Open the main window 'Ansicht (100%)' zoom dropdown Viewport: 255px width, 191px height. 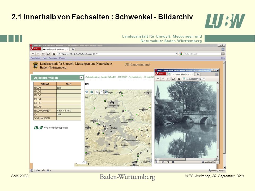(x=217, y=171)
